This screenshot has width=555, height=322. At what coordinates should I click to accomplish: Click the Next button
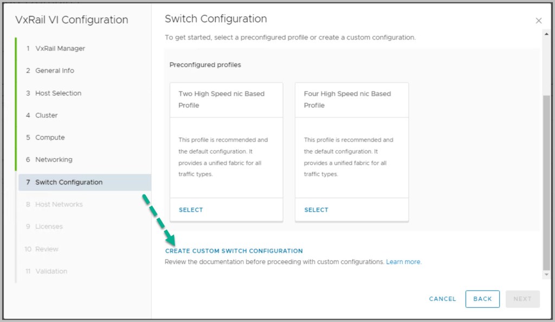(522, 299)
